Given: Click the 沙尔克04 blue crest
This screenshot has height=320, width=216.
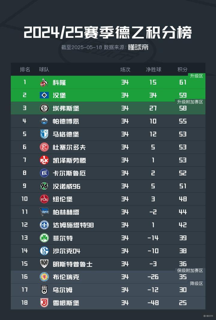Looking at the screenshot, I should (x=44, y=251).
